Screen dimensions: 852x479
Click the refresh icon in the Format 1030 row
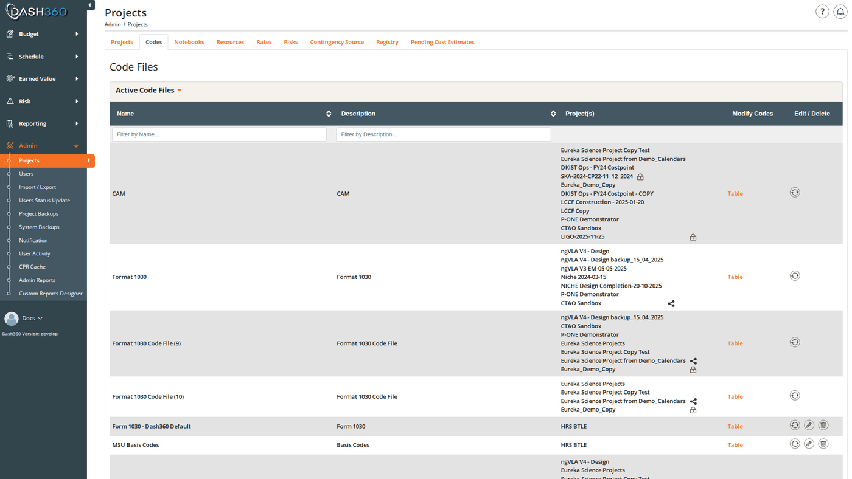click(795, 275)
